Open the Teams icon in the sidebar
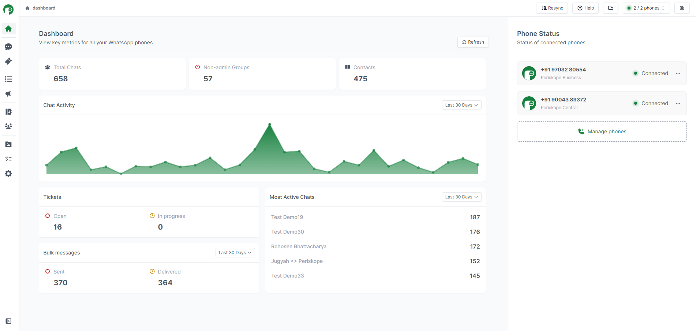 pos(8,126)
